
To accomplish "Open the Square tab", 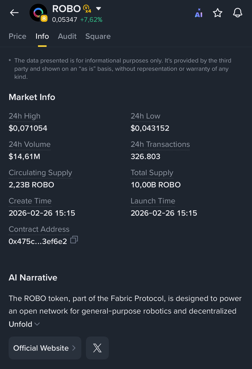I will coord(98,36).
